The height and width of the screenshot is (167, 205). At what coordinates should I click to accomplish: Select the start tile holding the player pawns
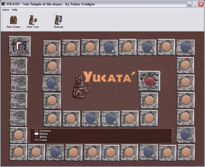point(20,46)
